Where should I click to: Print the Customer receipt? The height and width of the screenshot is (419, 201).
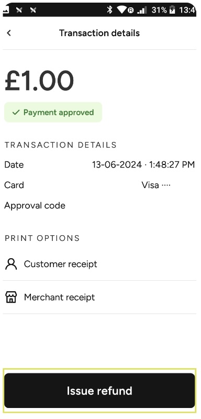click(99, 264)
